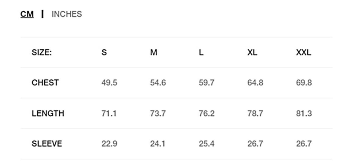Select the L size column header
Screen dimensions: 344x161
[x=201, y=52]
